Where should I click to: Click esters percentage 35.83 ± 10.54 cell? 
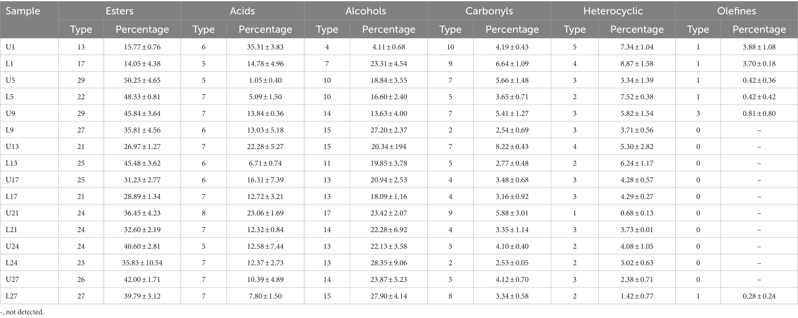142,263
